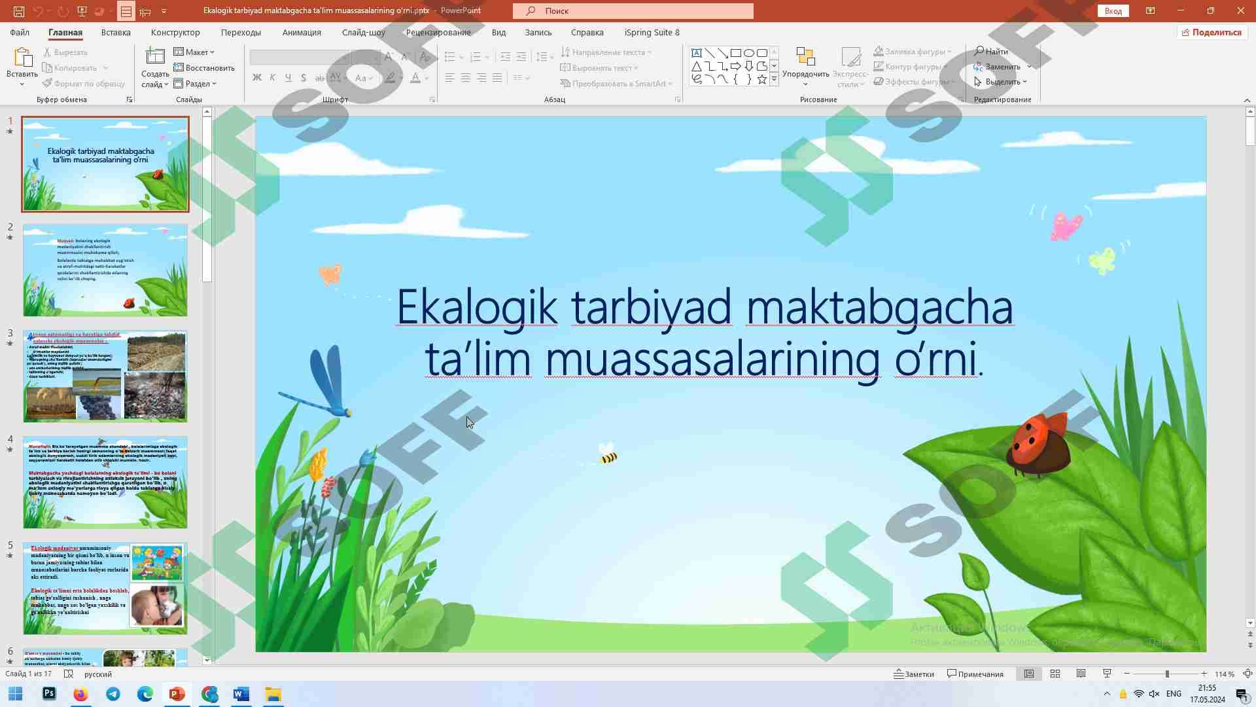The height and width of the screenshot is (707, 1256).
Task: Switch to Slide Sorter view icon
Action: pyautogui.click(x=1055, y=674)
